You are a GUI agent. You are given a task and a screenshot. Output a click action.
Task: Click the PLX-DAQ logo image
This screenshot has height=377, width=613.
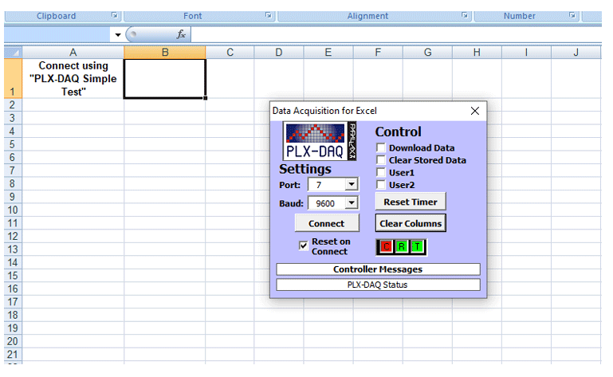[320, 141]
